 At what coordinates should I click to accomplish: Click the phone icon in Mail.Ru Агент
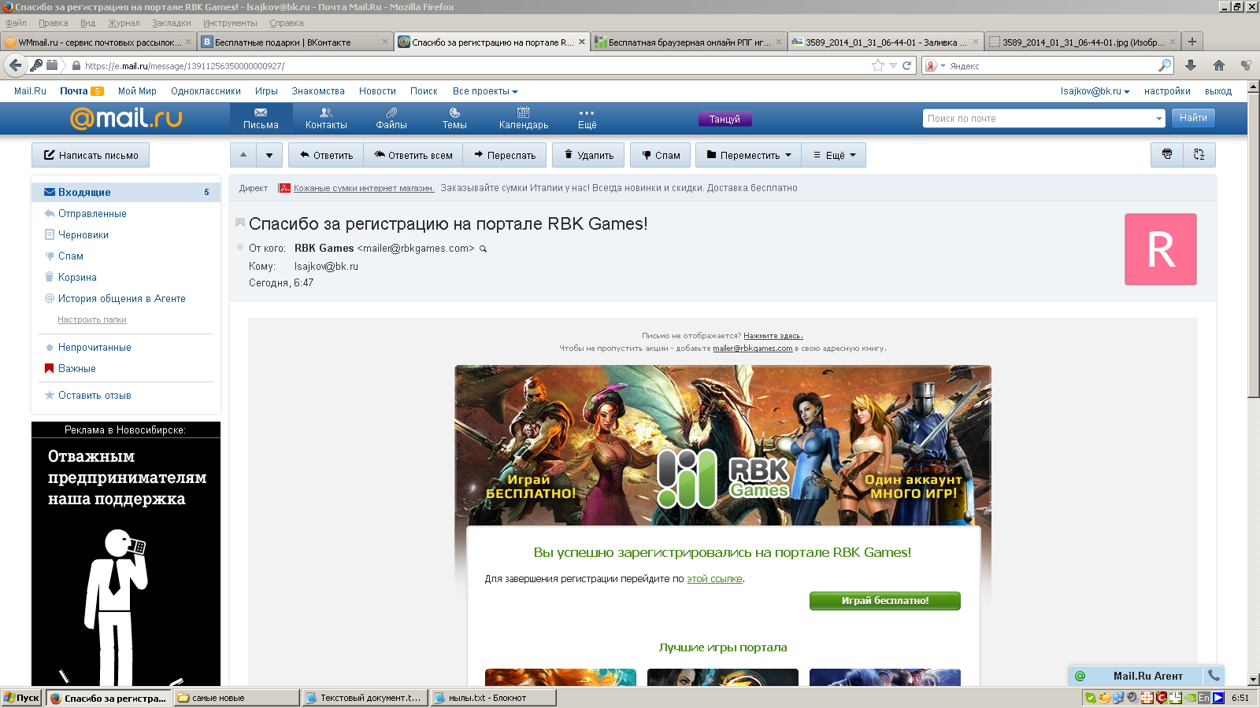1214,675
